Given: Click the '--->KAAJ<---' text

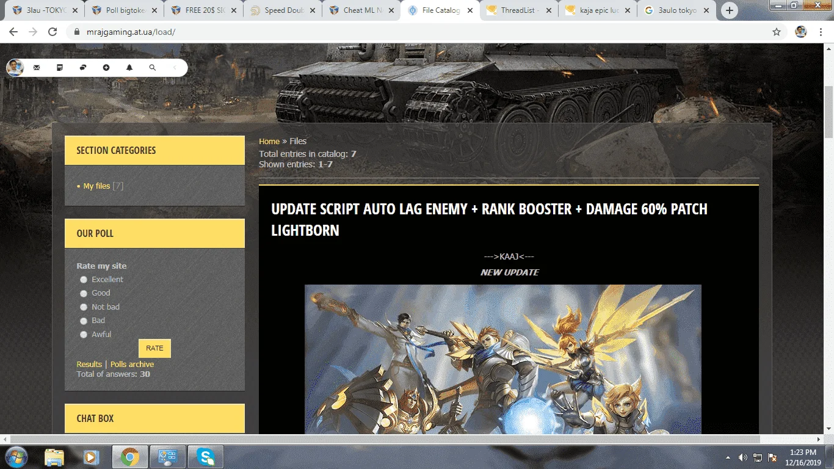Looking at the screenshot, I should coord(509,256).
